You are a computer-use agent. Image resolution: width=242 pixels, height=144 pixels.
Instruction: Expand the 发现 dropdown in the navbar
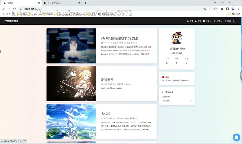(x=207, y=21)
